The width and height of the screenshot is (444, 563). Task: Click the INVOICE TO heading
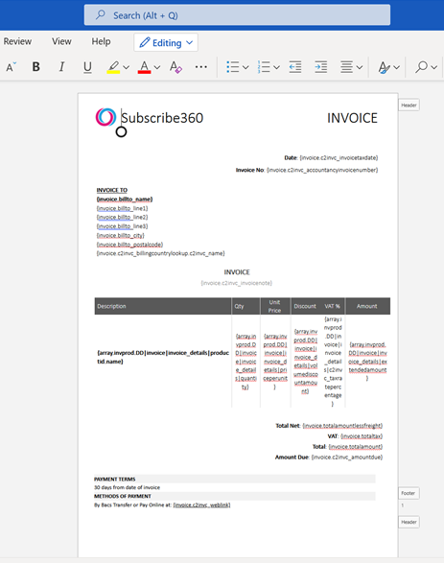(x=112, y=190)
